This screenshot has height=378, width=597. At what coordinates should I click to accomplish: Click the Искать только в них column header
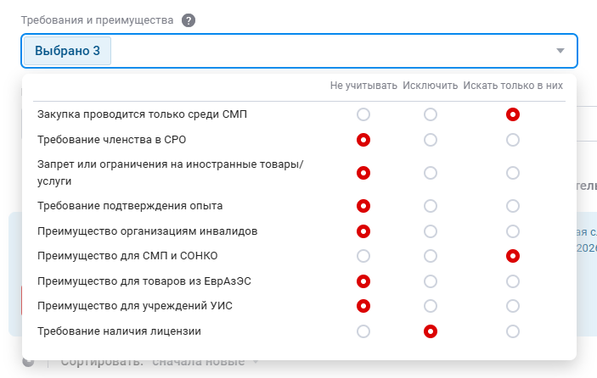pyautogui.click(x=513, y=86)
